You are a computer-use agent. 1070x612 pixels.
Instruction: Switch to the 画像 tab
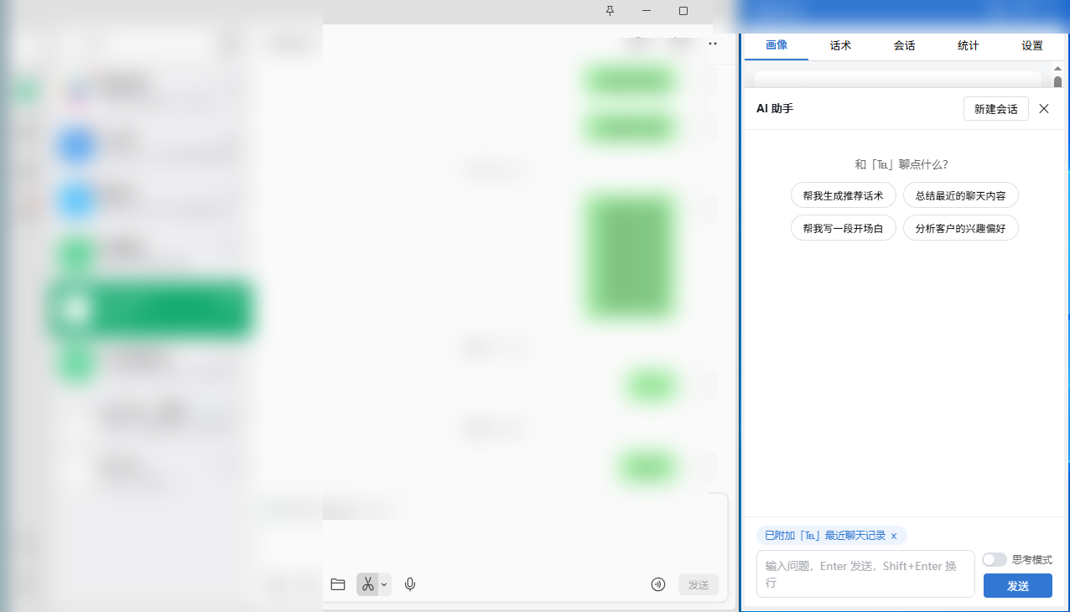tap(777, 45)
